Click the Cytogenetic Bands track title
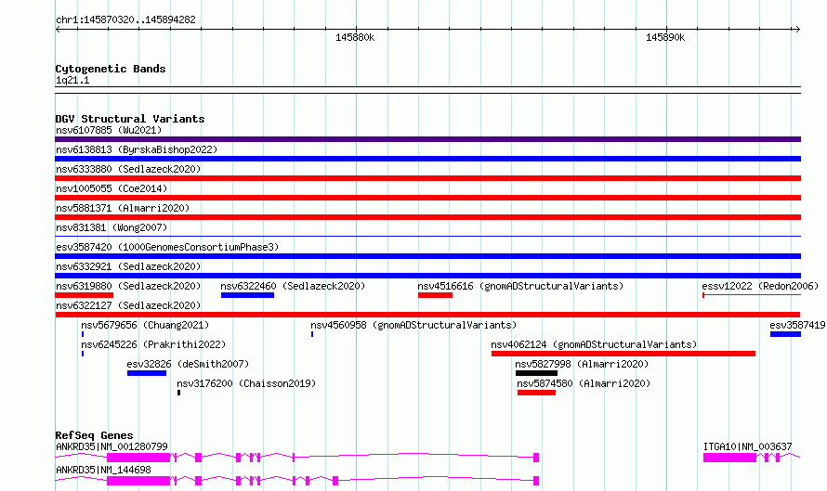This screenshot has height=491, width=827. (111, 69)
